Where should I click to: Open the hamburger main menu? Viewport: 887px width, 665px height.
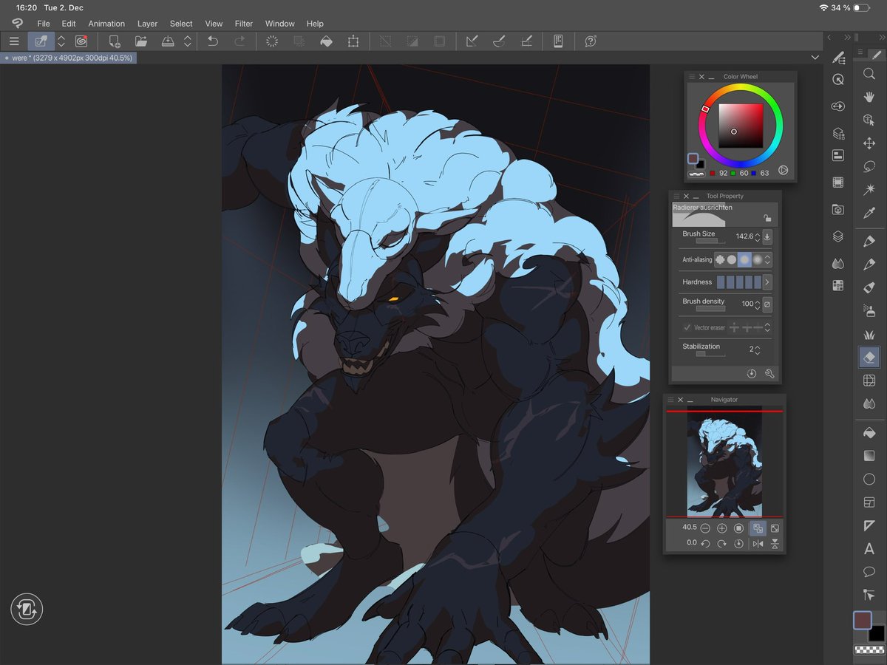(14, 41)
